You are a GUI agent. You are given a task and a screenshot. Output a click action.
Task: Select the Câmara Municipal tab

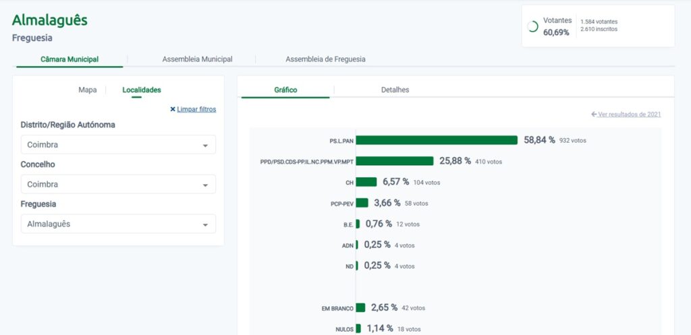[x=69, y=59]
